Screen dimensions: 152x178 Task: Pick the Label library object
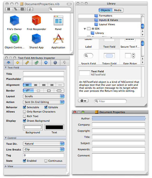coord(88,44)
